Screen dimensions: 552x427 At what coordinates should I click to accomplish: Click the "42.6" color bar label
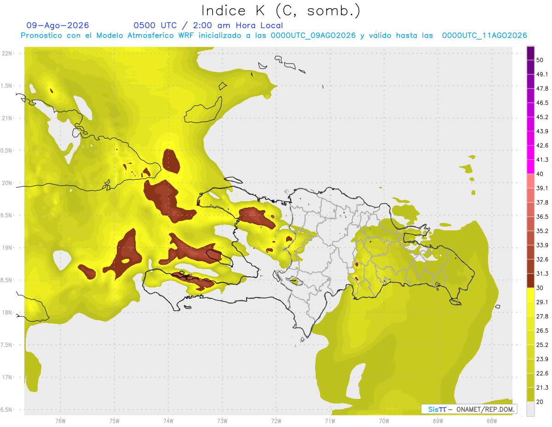[542, 146]
